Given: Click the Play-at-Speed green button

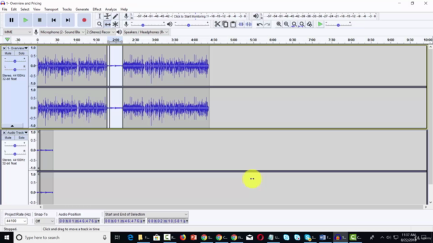Looking at the screenshot, I should (320, 24).
